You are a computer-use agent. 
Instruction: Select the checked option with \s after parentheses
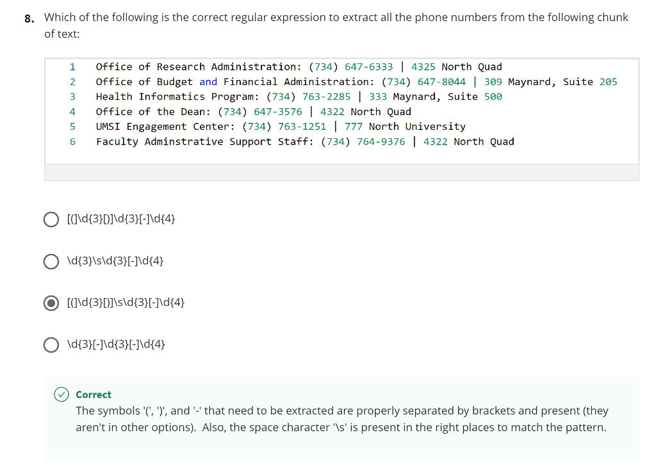pyautogui.click(x=51, y=303)
